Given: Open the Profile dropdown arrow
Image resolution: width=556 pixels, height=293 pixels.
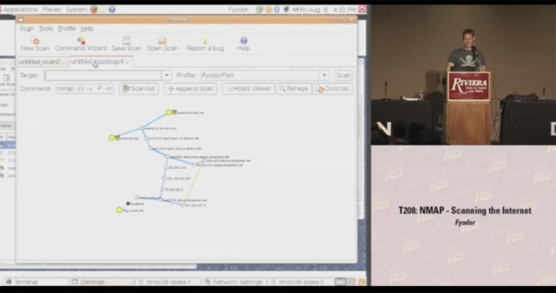Looking at the screenshot, I should pos(324,75).
